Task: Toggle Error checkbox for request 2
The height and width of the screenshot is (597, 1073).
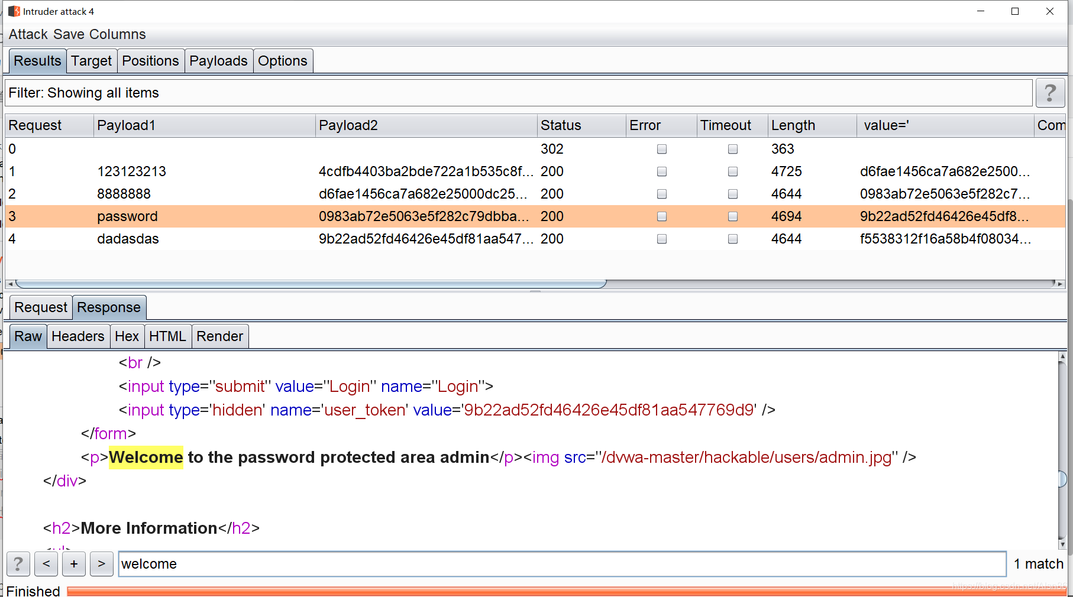Action: coord(662,194)
